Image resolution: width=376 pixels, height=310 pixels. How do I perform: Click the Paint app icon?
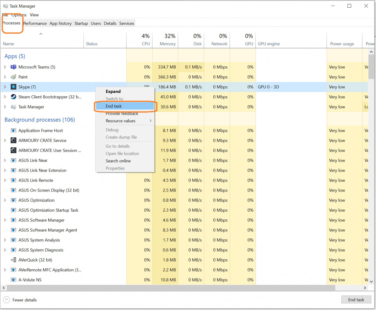pyautogui.click(x=13, y=77)
